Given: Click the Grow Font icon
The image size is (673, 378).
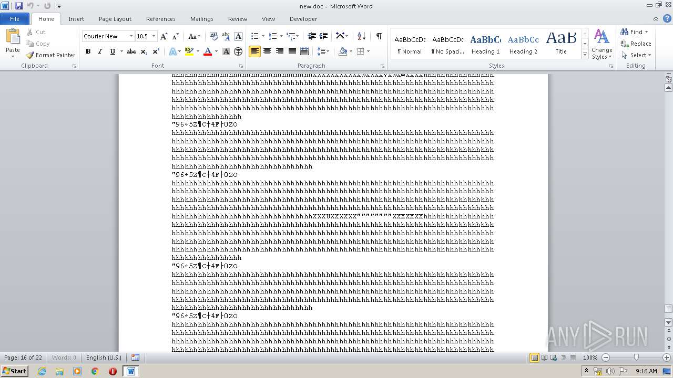Looking at the screenshot, I should coord(164,36).
